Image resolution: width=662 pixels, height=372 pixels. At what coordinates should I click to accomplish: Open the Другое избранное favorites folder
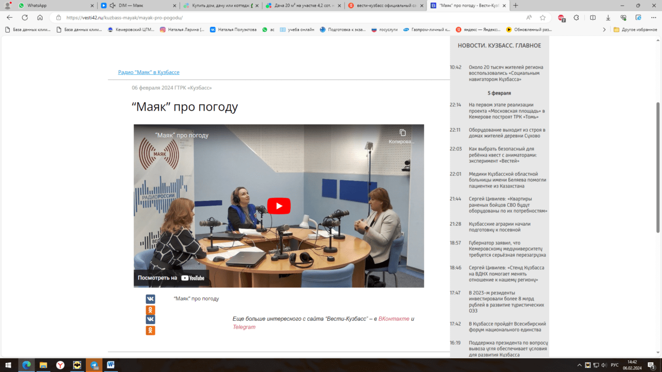click(635, 29)
